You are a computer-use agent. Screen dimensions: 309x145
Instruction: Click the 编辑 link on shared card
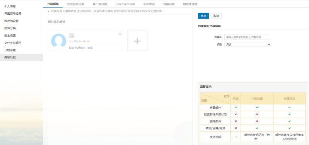click(x=90, y=48)
